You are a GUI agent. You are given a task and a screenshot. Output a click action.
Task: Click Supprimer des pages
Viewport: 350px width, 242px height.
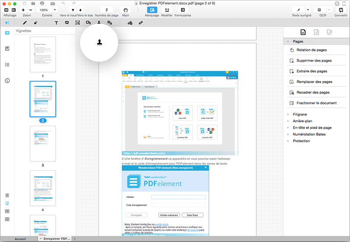tap(316, 60)
